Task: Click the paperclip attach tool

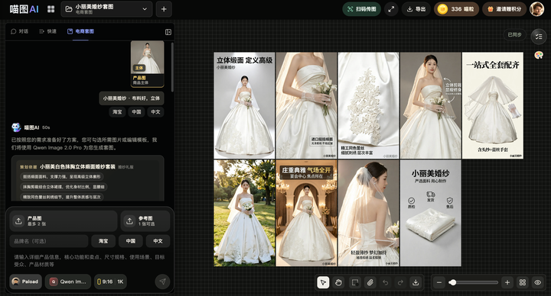Action: [x=370, y=282]
